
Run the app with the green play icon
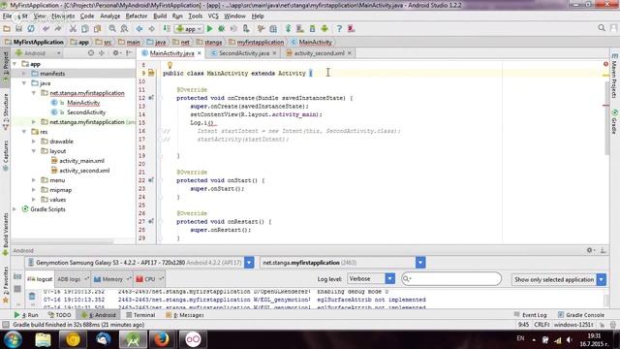[x=209, y=28]
